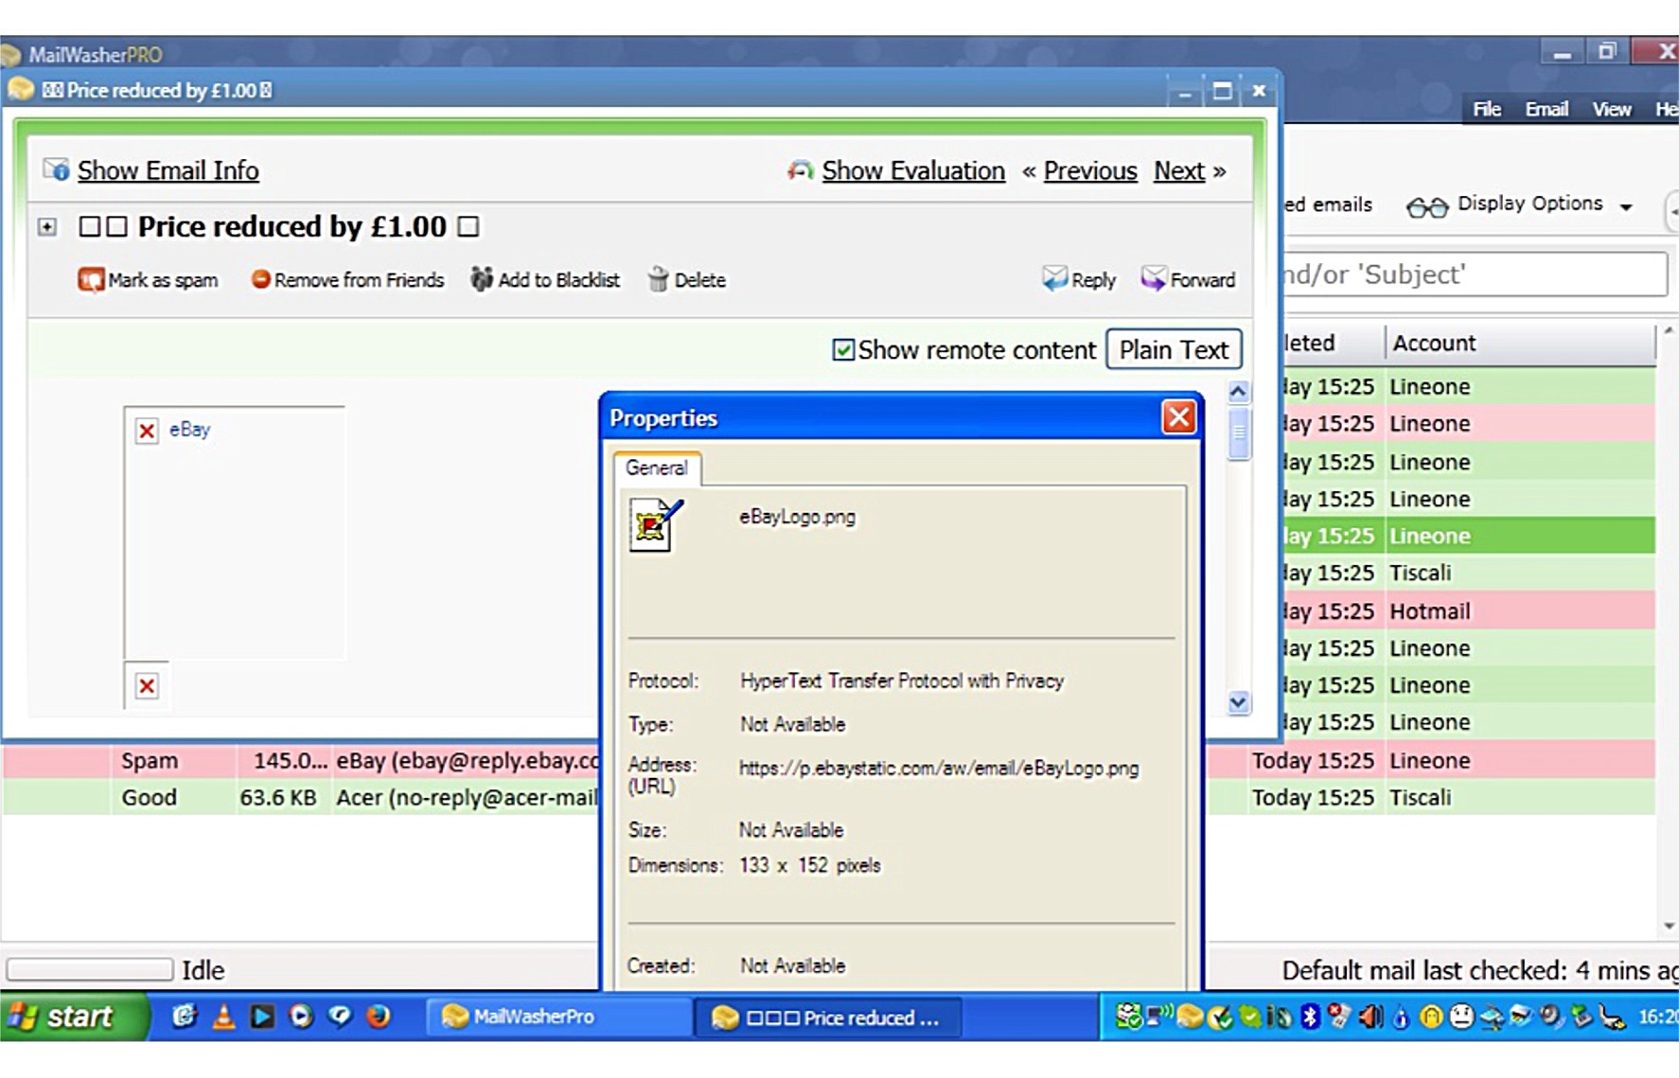This screenshot has height=1078, width=1679.
Task: Open the Email menu in MailWasher
Action: click(x=1546, y=110)
